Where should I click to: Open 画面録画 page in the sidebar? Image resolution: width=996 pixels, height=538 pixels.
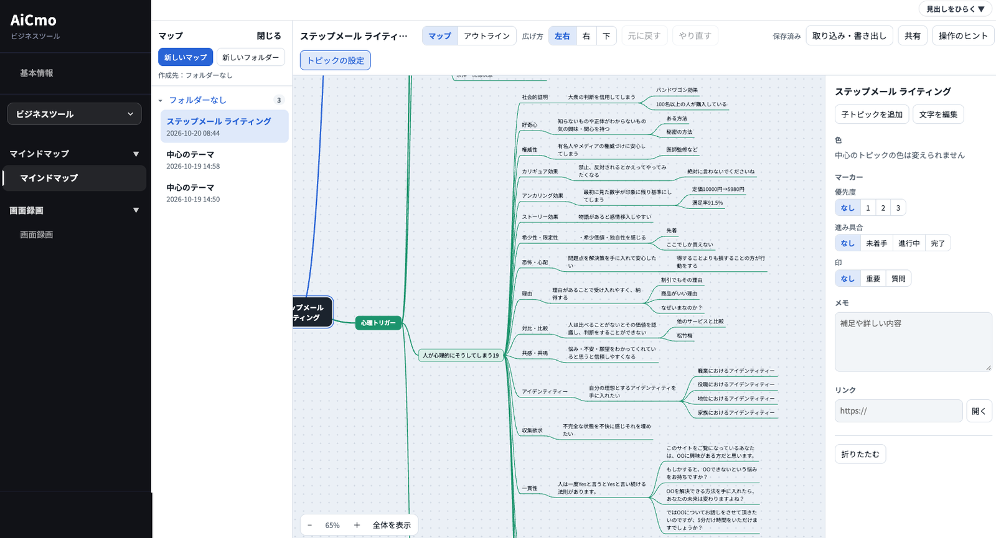37,234
